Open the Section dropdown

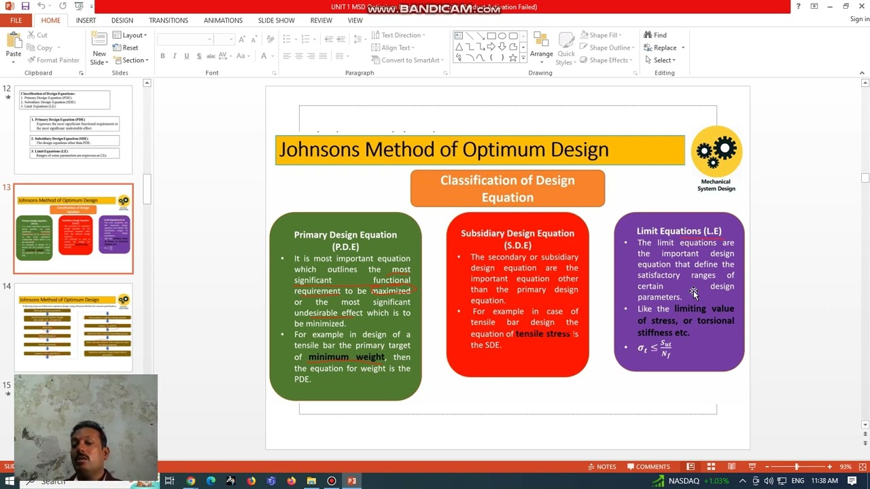(x=130, y=60)
